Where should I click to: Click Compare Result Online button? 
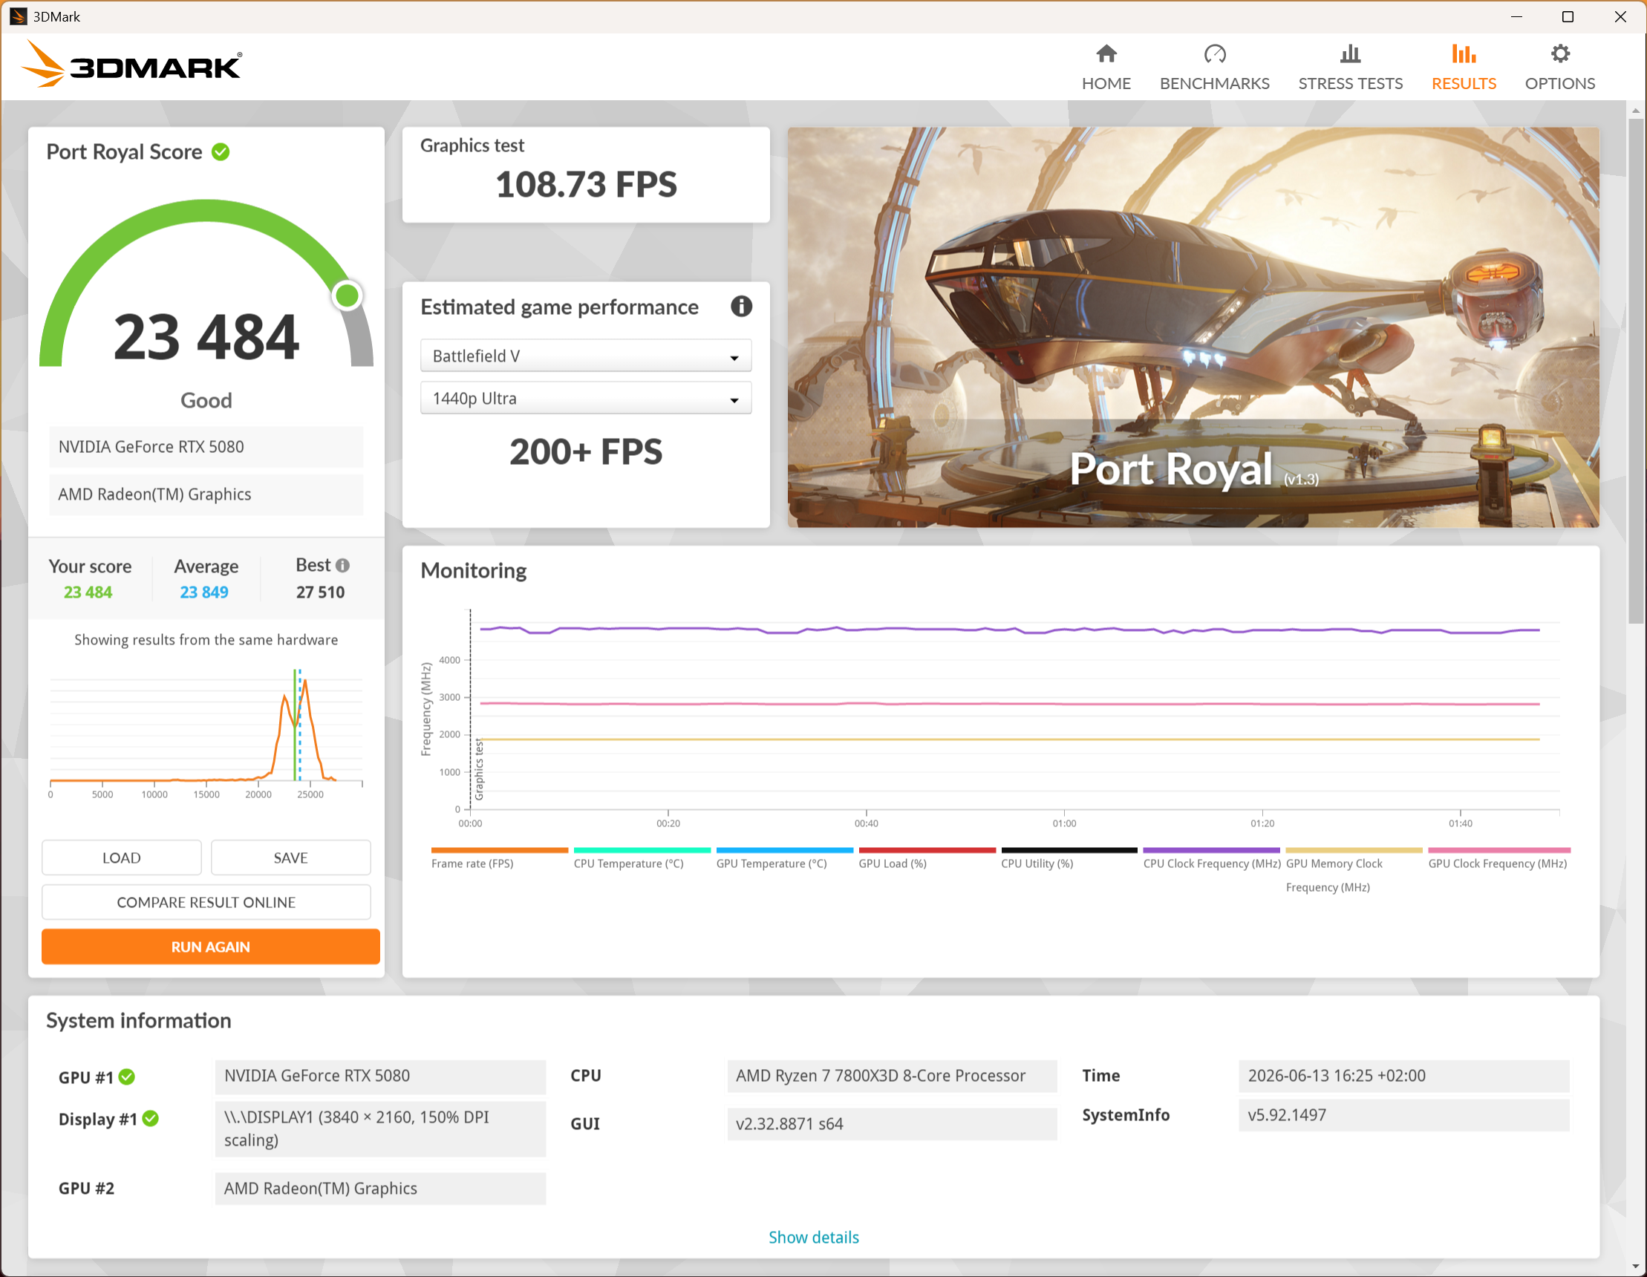pyautogui.click(x=206, y=902)
